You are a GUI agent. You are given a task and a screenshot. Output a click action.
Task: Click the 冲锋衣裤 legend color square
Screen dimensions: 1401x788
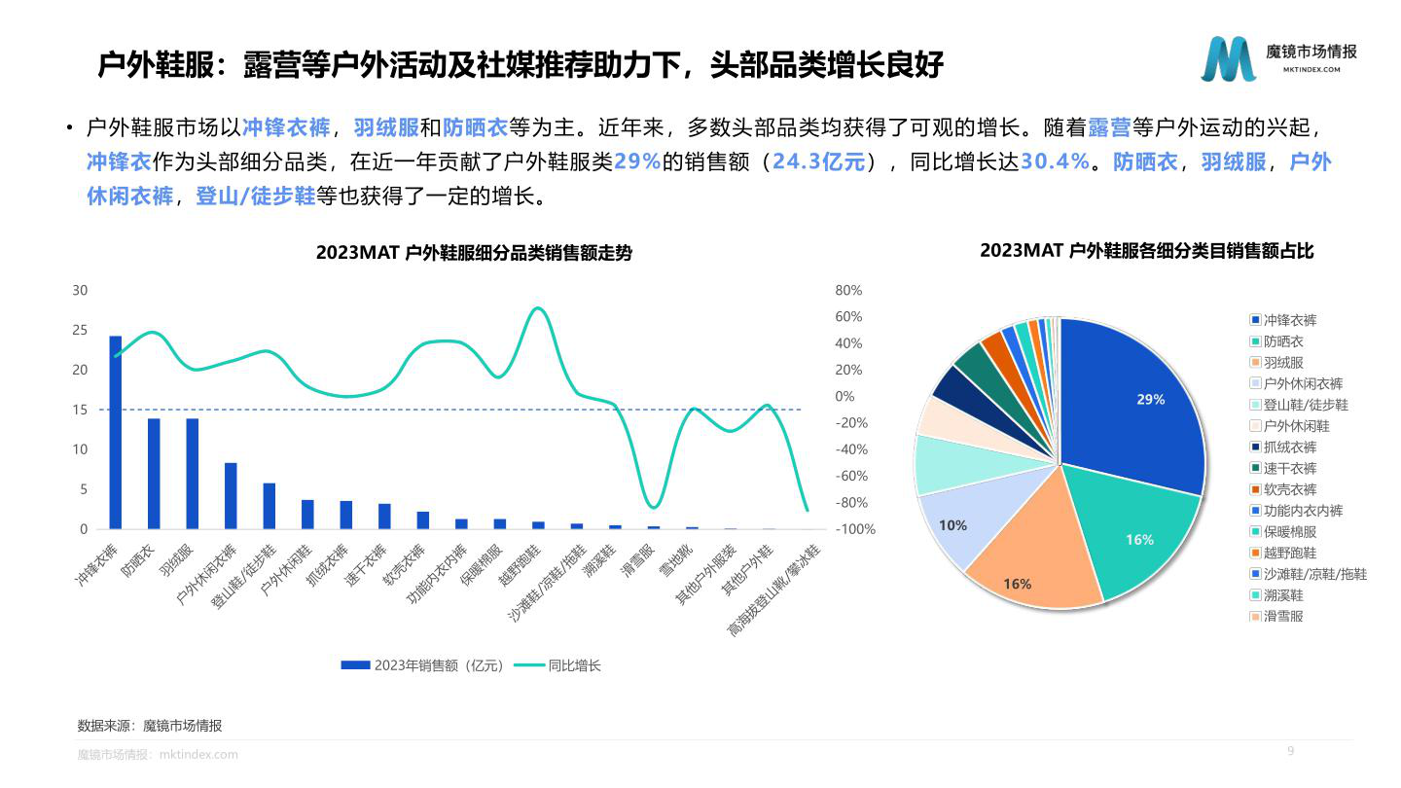click(1255, 320)
